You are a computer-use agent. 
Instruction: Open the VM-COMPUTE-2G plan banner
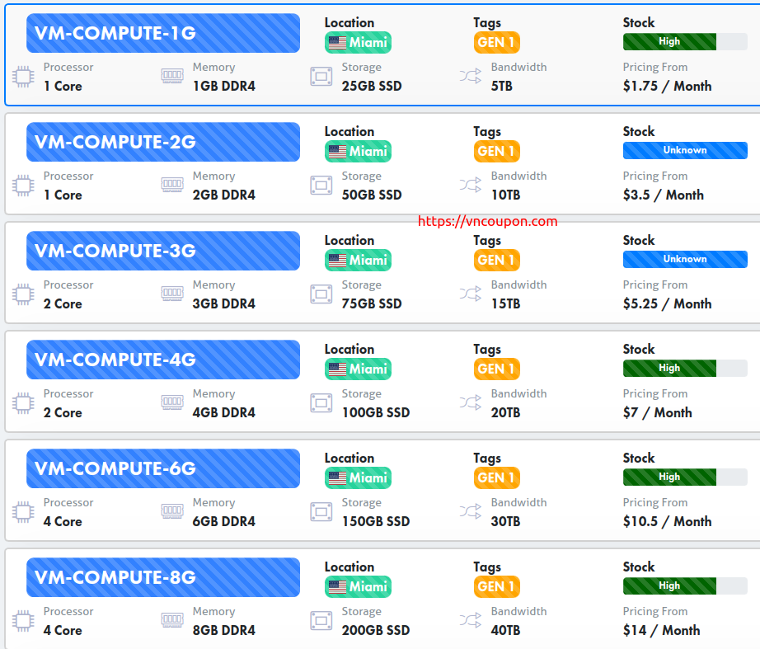(163, 142)
